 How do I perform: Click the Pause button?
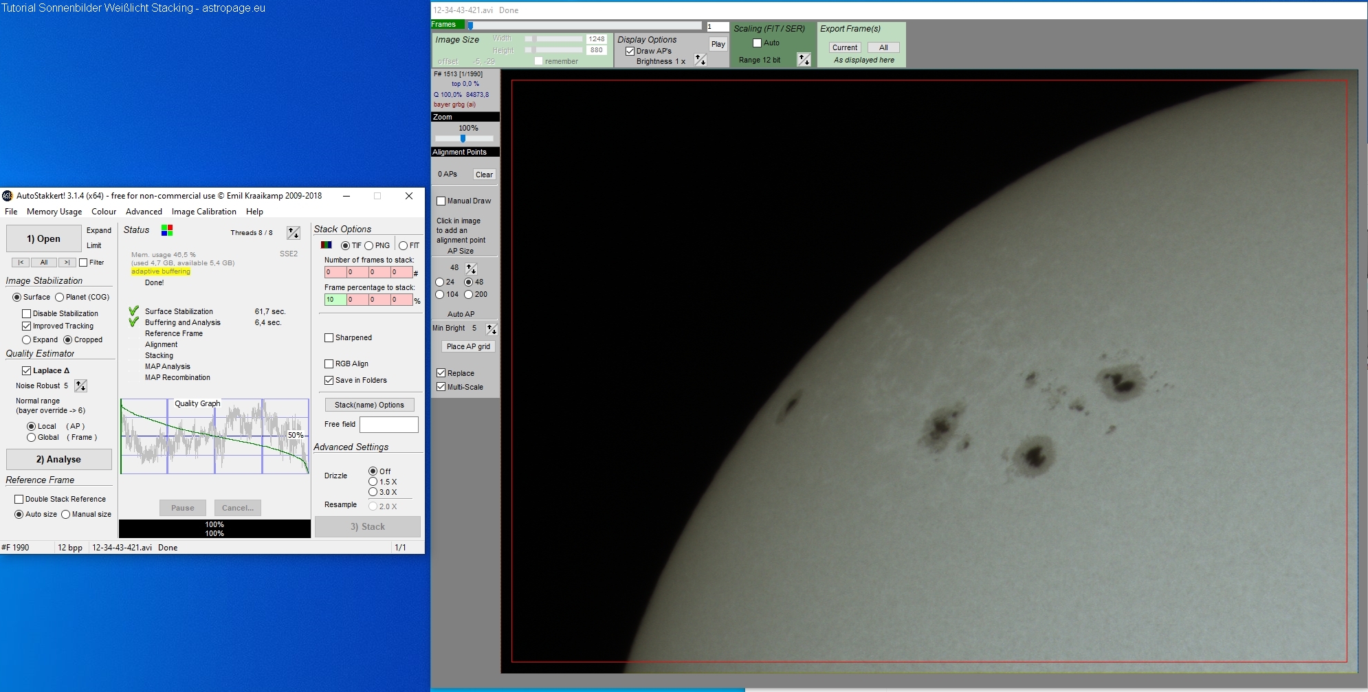click(x=183, y=508)
